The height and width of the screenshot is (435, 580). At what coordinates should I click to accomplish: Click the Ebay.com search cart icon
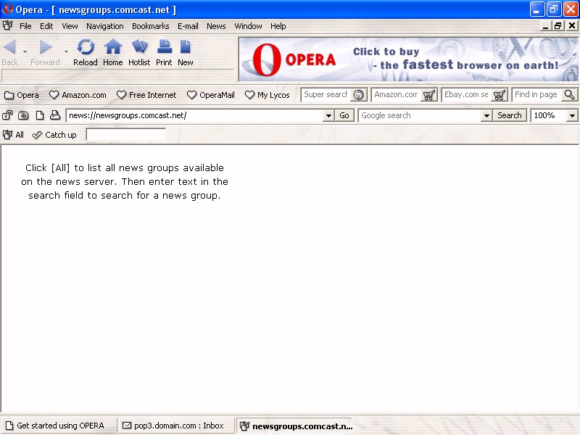500,95
